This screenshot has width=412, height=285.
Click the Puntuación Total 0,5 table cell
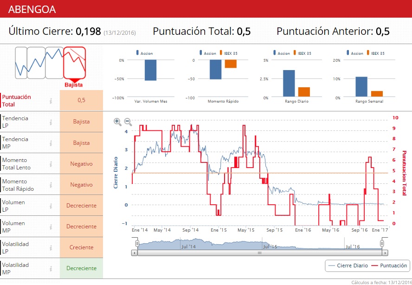(x=82, y=100)
